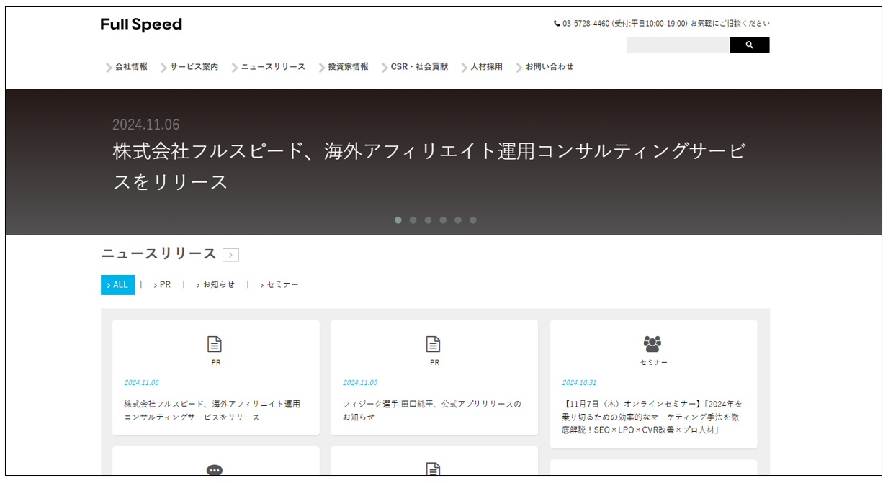Click the magnifier search button
The width and height of the screenshot is (888, 483).
[x=749, y=45]
